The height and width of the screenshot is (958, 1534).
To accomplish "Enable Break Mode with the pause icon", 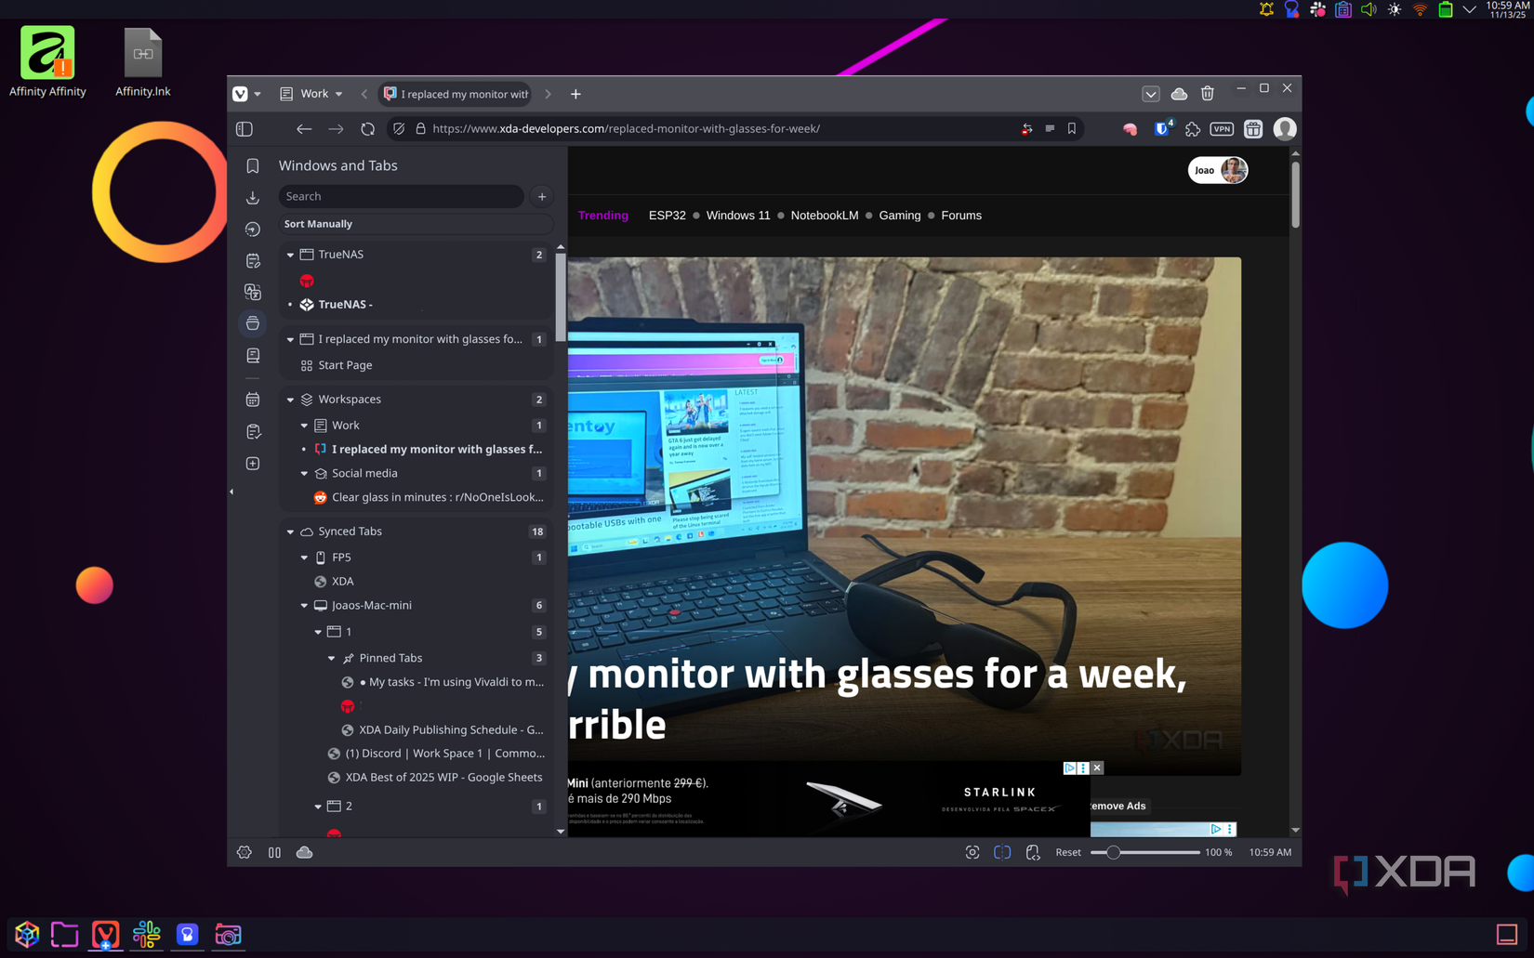I will 274,852.
